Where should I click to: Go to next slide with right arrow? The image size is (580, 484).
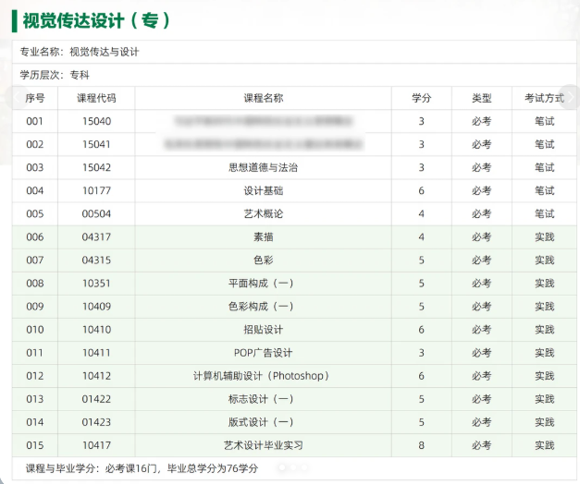[570, 97]
